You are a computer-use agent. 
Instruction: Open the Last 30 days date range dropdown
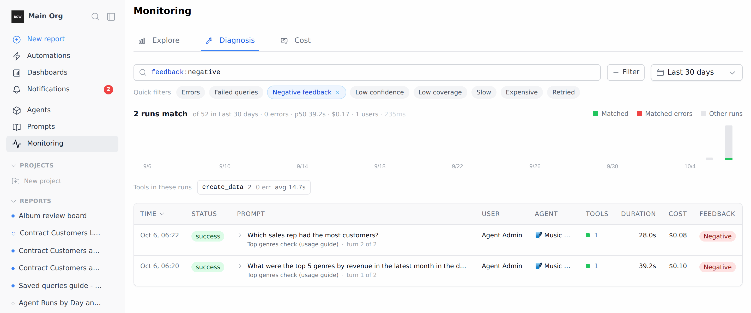[x=696, y=72]
